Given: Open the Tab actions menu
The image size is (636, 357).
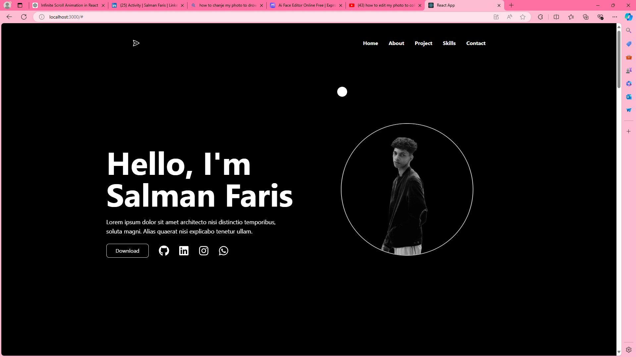Looking at the screenshot, I should point(20,5).
